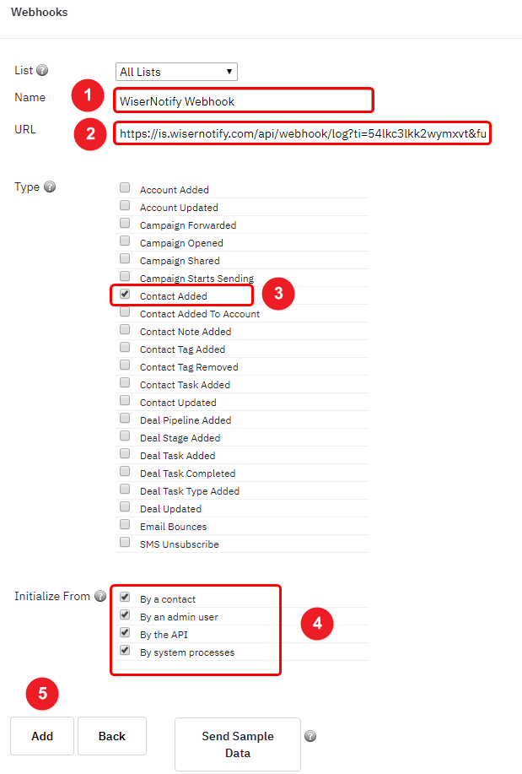
Task: Enable the Deal Updated checkbox
Action: pos(125,507)
